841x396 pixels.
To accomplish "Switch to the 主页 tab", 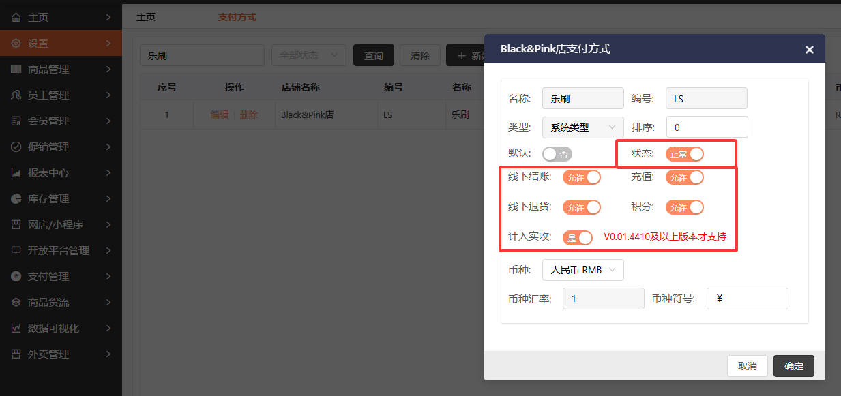I will coord(146,17).
